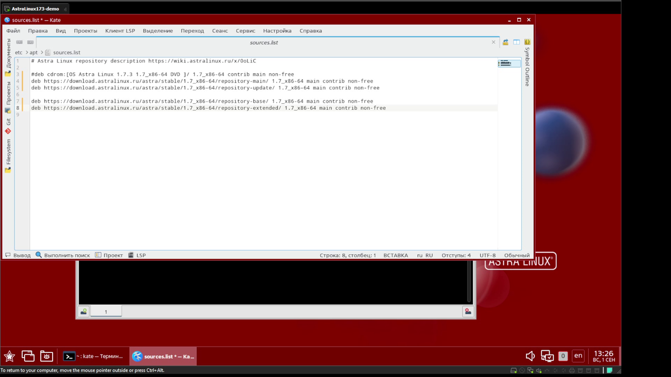The height and width of the screenshot is (377, 671).
Task: Go to next tab arrow
Action: tap(31, 42)
